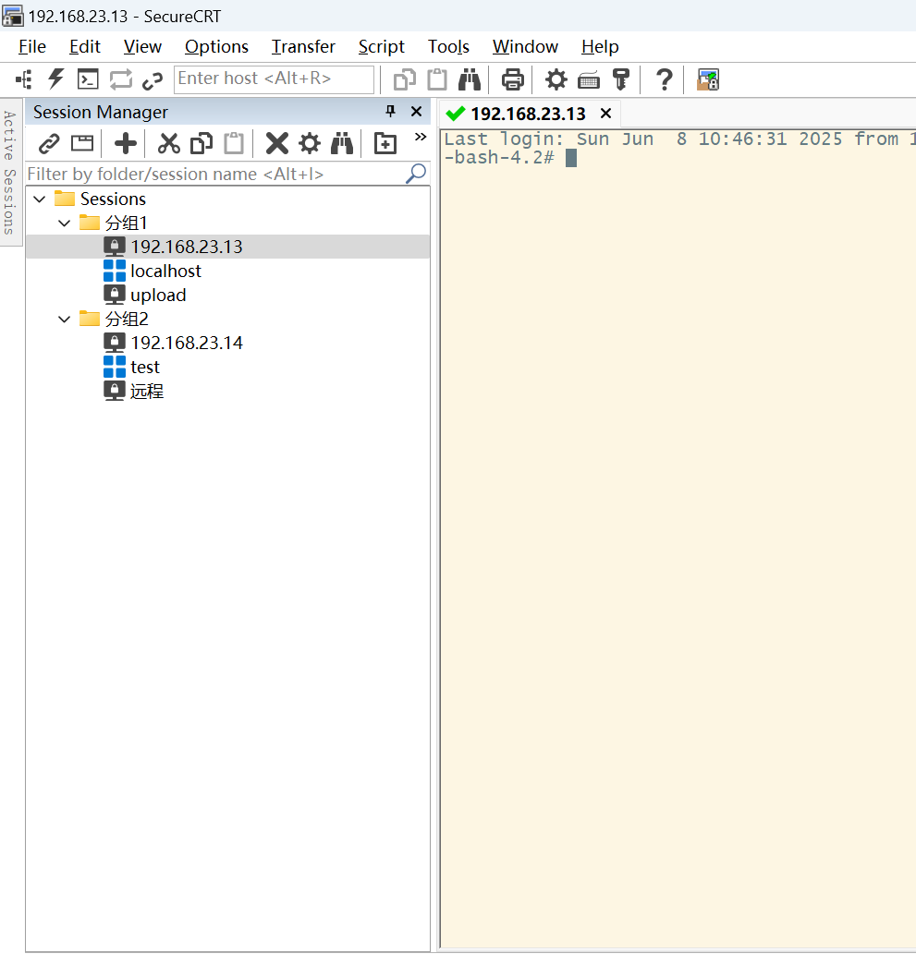Click the Delete X icon in Session Manager
Image resolution: width=916 pixels, height=954 pixels.
pyautogui.click(x=276, y=143)
